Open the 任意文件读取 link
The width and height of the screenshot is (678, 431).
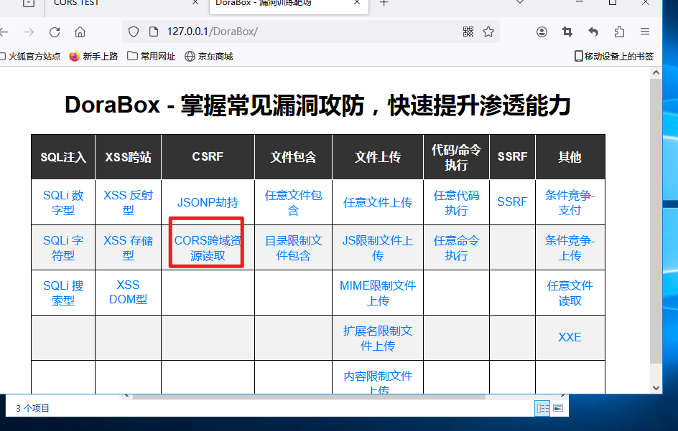point(570,293)
